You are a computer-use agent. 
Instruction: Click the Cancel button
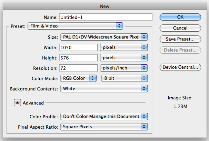(180, 28)
